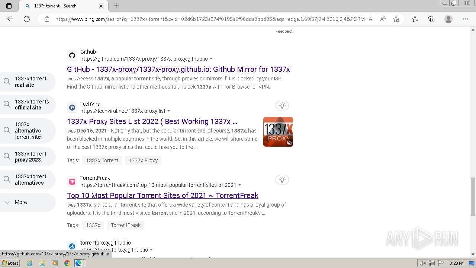
Task: Select the 1337x Torrent tag
Action: tap(102, 160)
